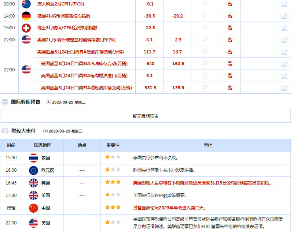
Task: Click the 国际假期预告 section heading
Action: coord(26,102)
